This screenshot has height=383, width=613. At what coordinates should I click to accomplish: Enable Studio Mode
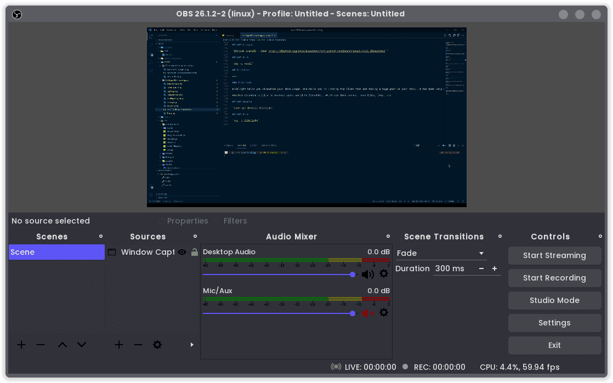click(554, 301)
